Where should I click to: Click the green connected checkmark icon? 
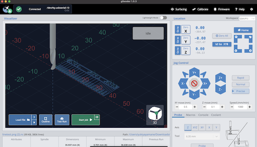point(19,9)
